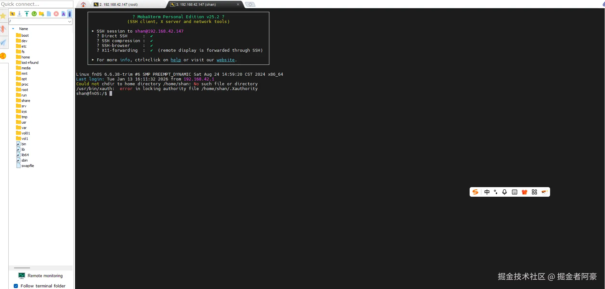
Task: Select the sys folder
Action: point(21,111)
